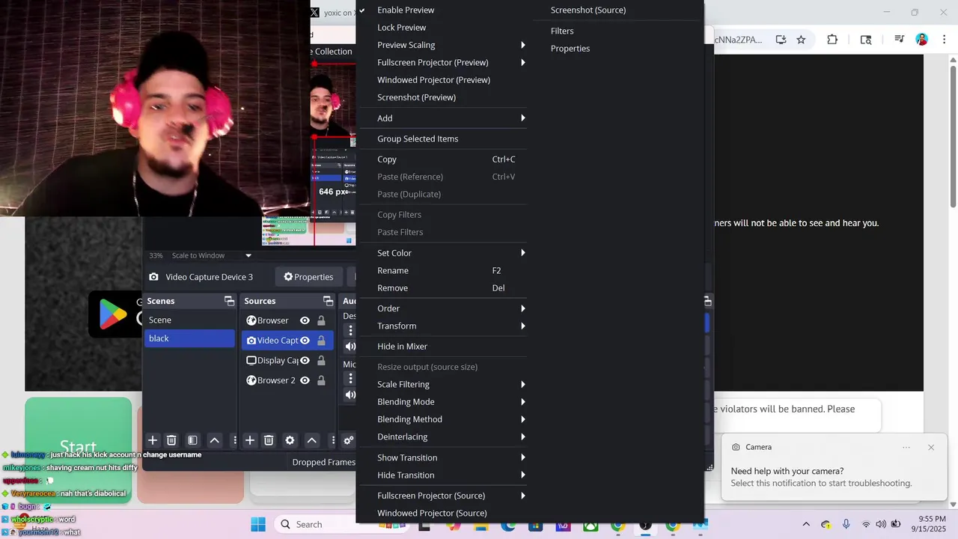Select the 'black' scene in Scenes list
The width and height of the screenshot is (958, 539).
coord(189,338)
